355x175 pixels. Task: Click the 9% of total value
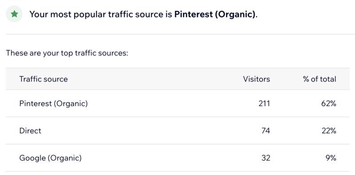(x=331, y=158)
